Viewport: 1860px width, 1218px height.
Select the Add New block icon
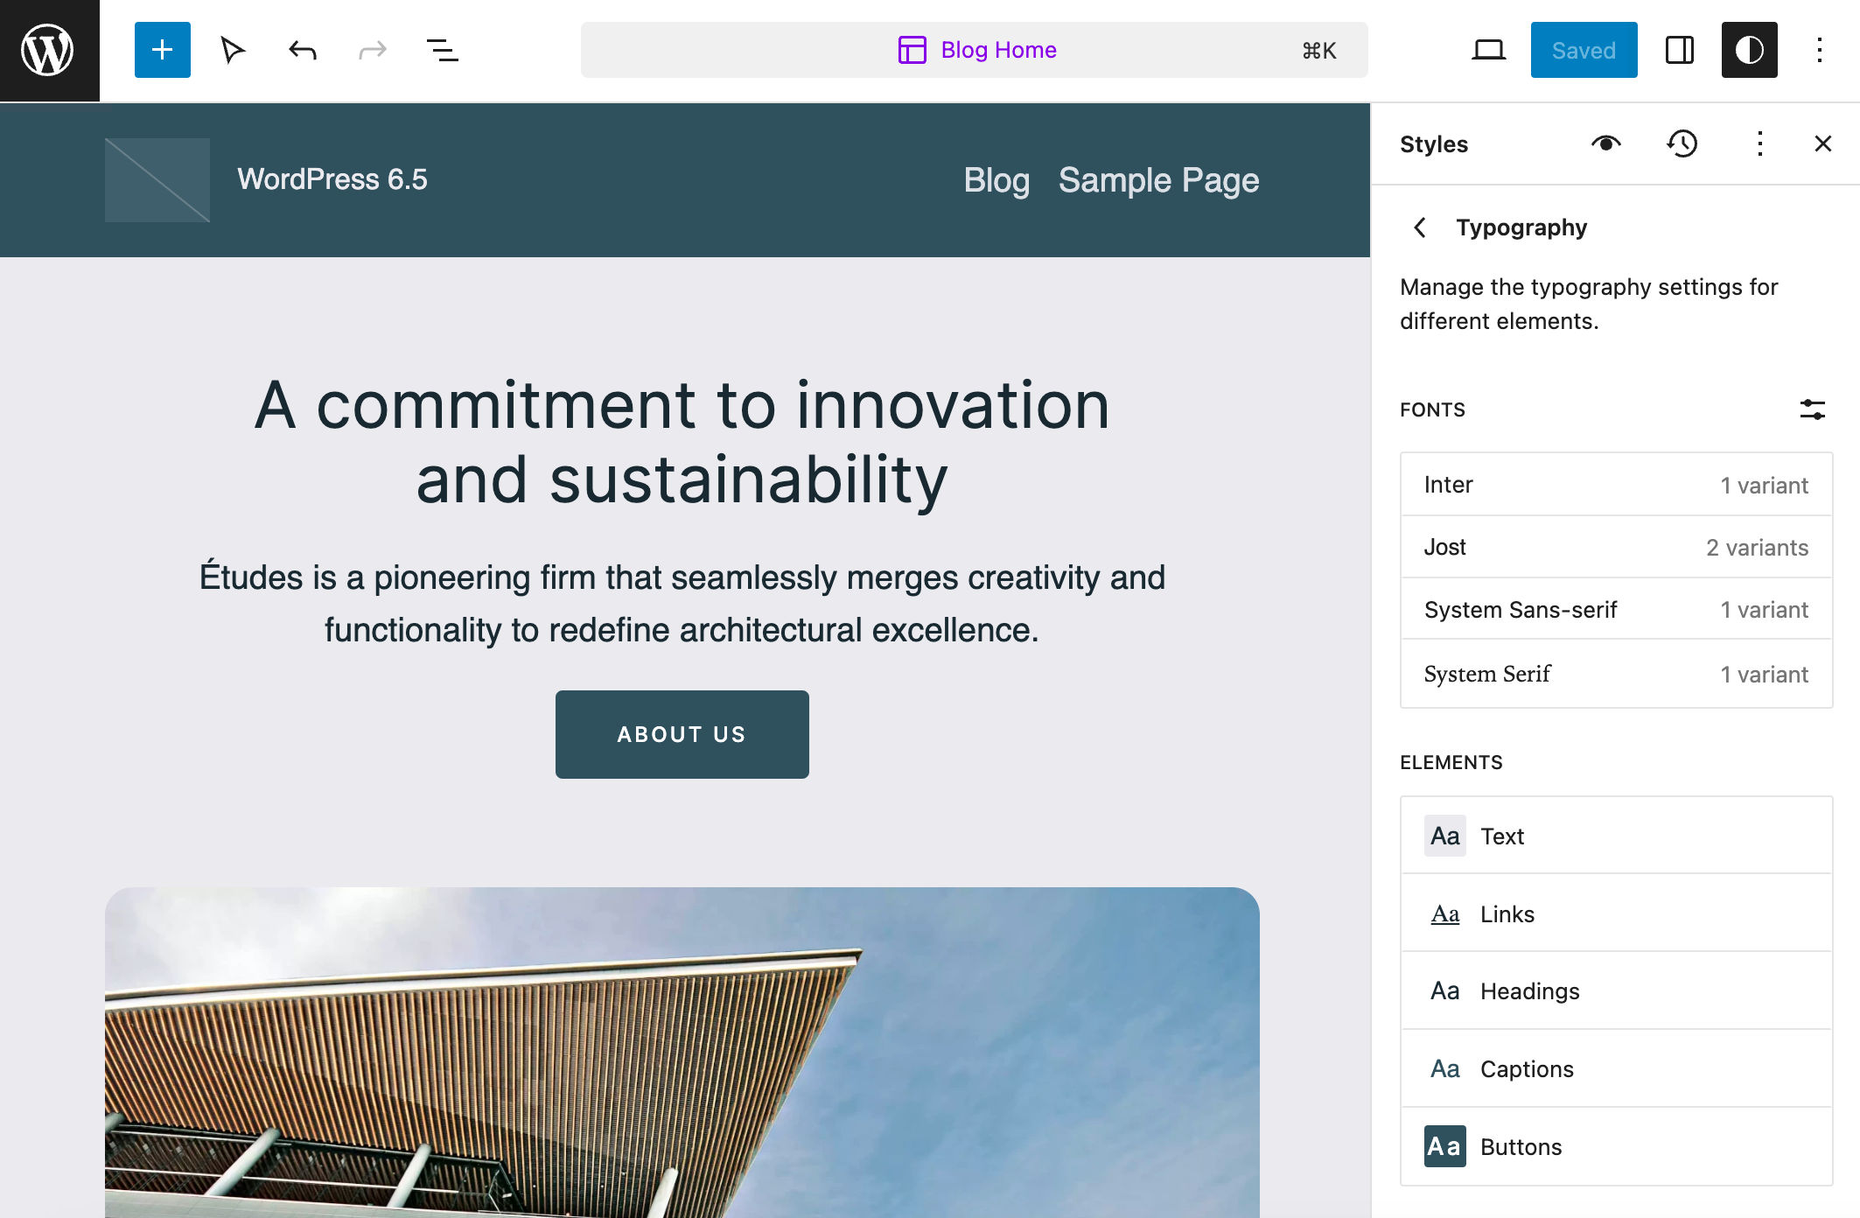coord(162,50)
